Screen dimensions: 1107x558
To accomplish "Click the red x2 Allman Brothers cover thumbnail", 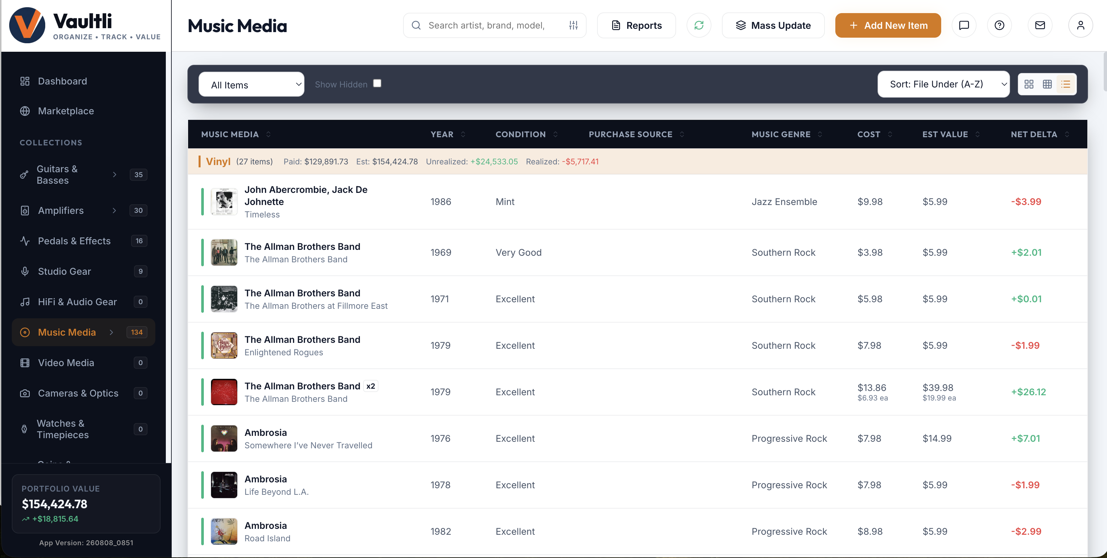I will pos(224,392).
